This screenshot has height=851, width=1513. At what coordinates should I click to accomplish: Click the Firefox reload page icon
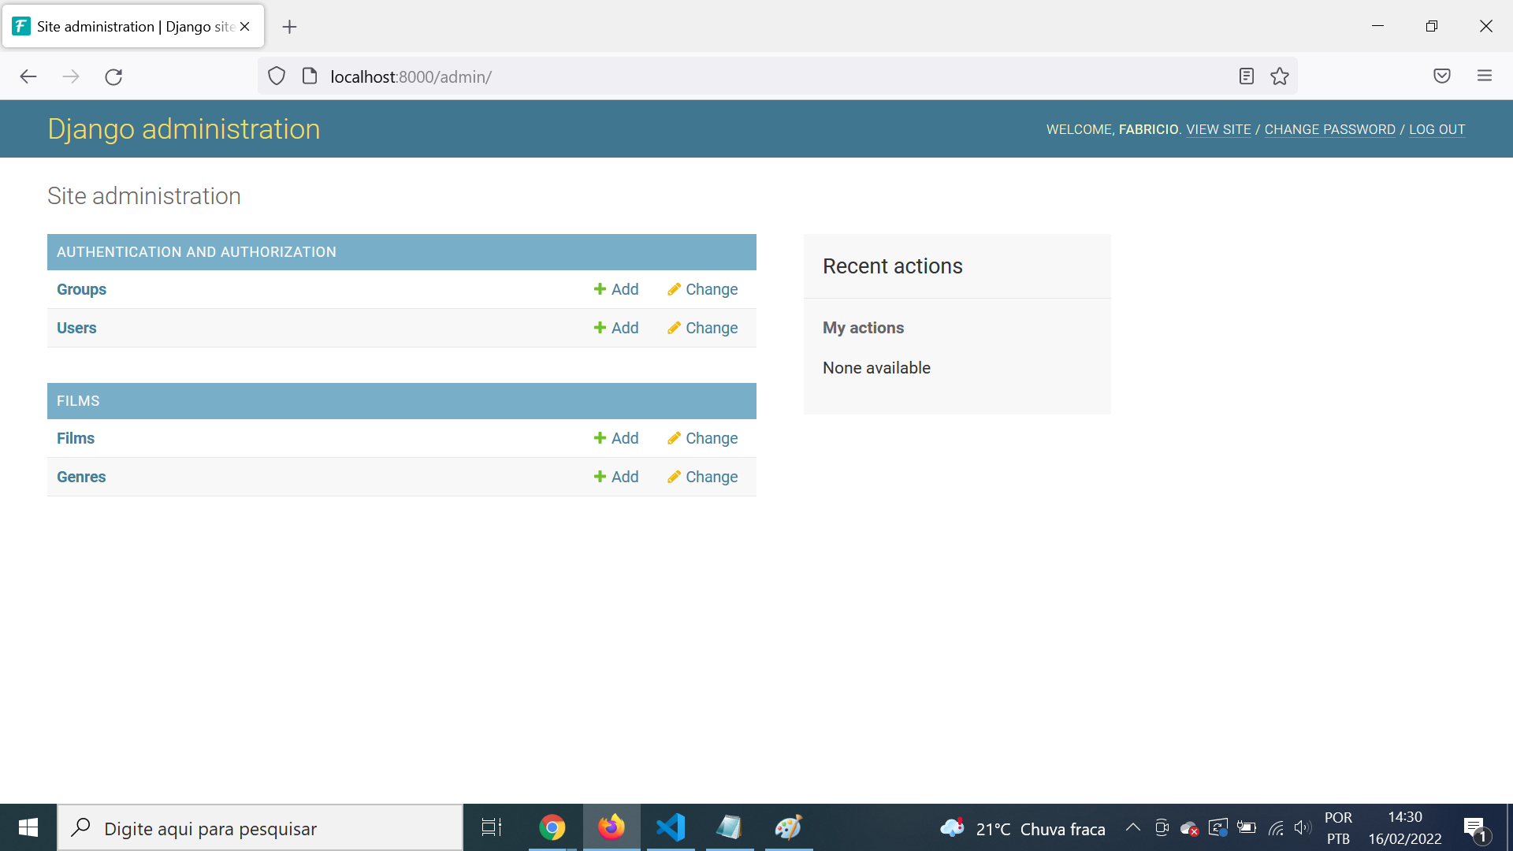click(x=113, y=76)
